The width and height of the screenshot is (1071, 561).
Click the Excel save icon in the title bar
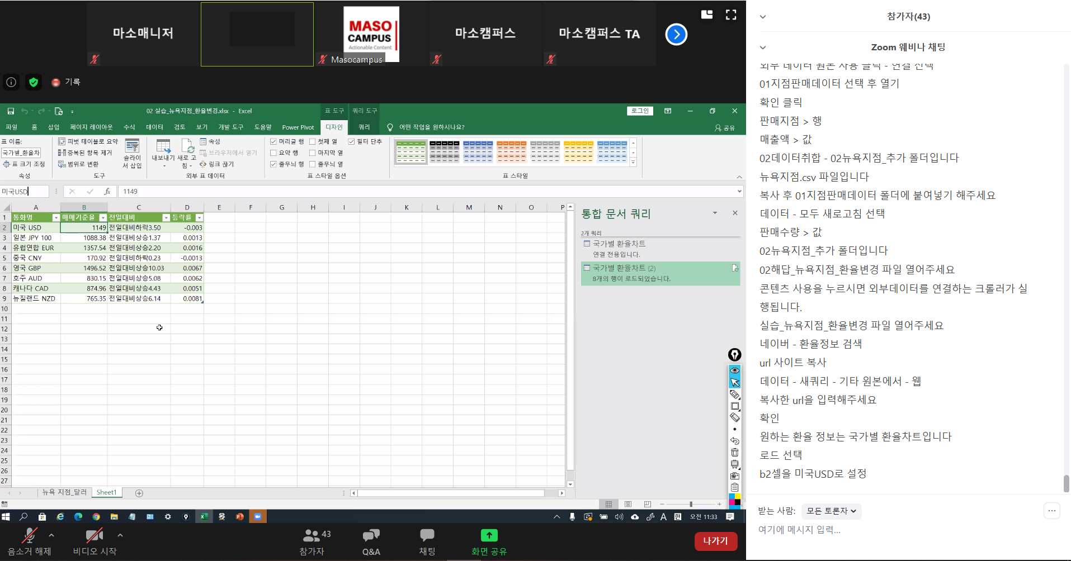(11, 111)
